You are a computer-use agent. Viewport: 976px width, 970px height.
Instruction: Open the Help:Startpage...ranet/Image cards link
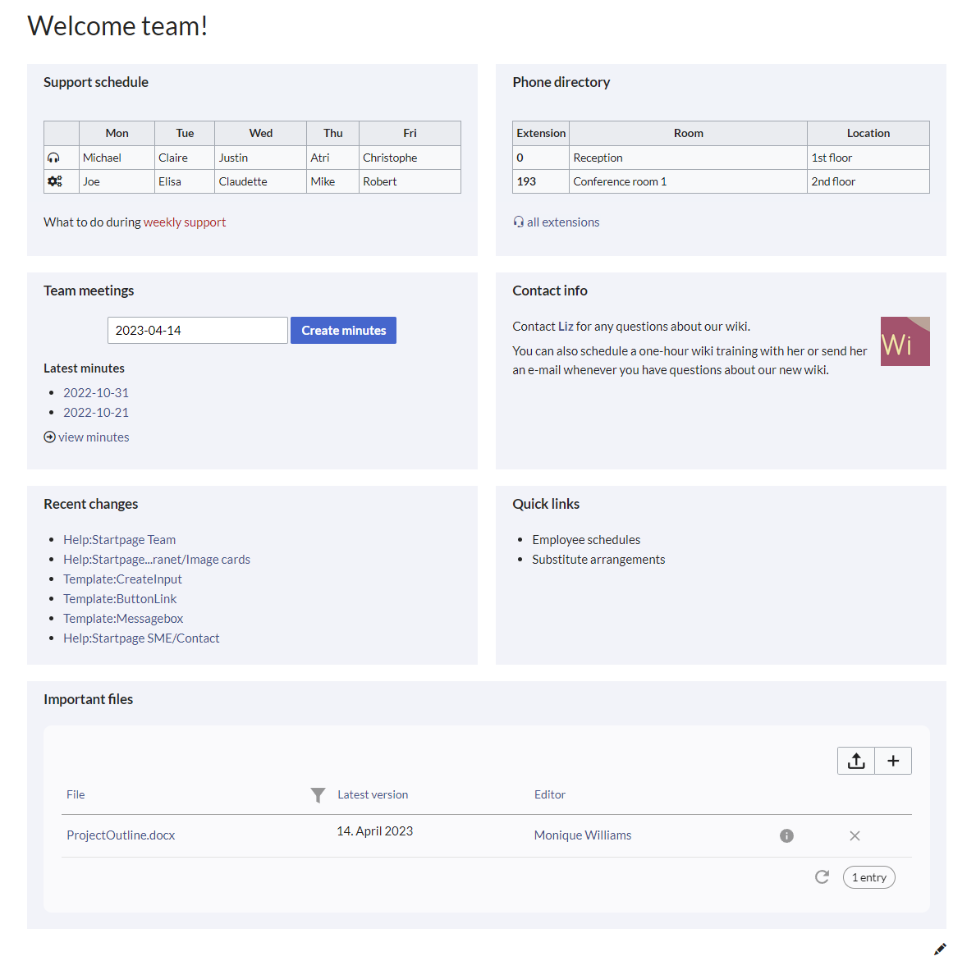[x=157, y=560]
